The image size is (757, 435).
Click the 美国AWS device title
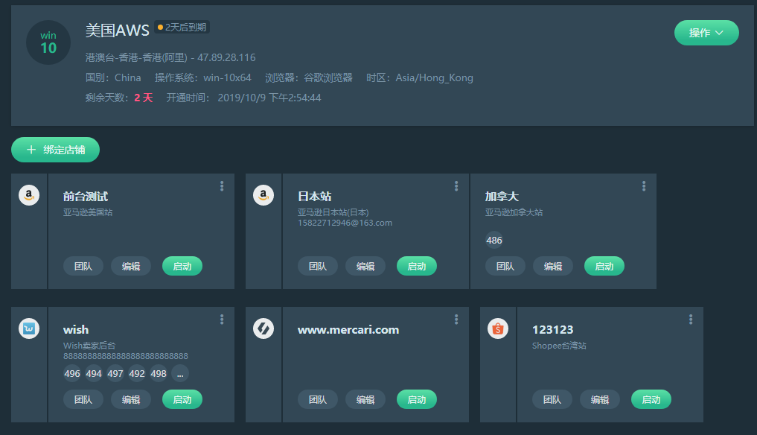(118, 31)
